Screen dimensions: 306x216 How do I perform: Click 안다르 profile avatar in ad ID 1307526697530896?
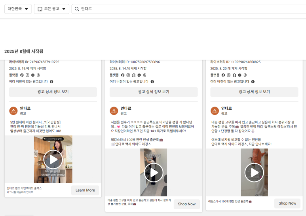(114, 111)
